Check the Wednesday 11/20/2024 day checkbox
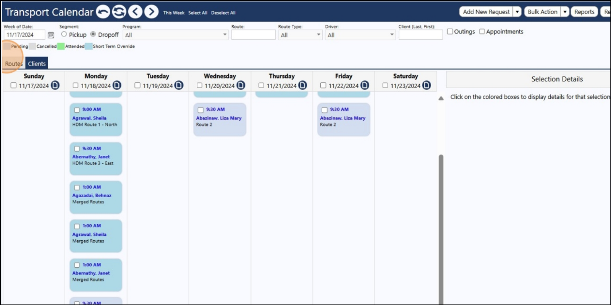 point(199,85)
